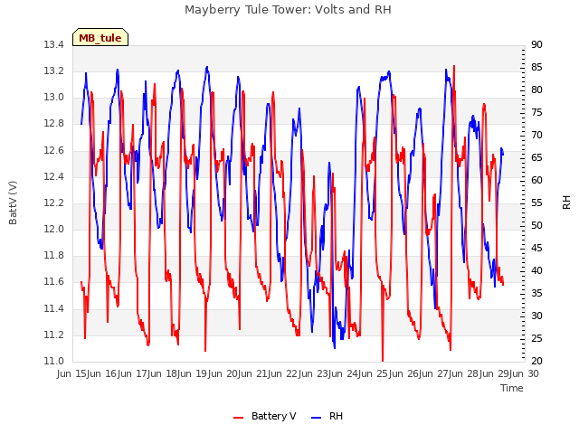Click the 90 right axis value
The height and width of the screenshot is (434, 579).
536,45
